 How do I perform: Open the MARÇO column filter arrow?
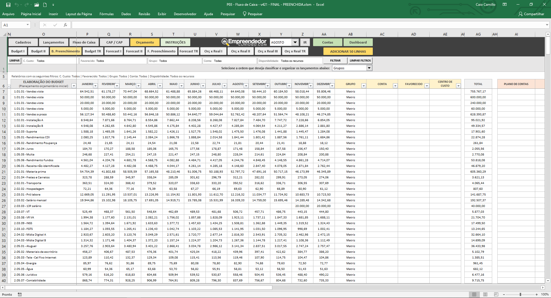pos(139,86)
